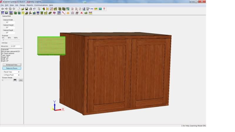Image resolution: width=235 pixels, height=132 pixels.
Task: Click the green leaf-shaped icon in second toolbar
Action: 50,13
